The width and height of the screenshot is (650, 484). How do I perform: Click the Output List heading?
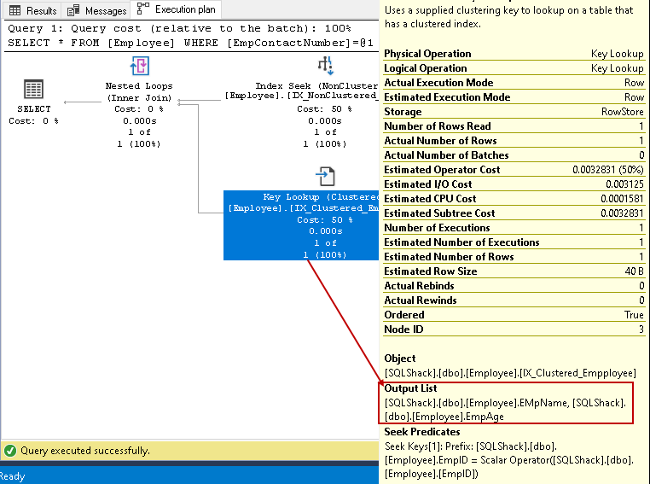point(410,388)
